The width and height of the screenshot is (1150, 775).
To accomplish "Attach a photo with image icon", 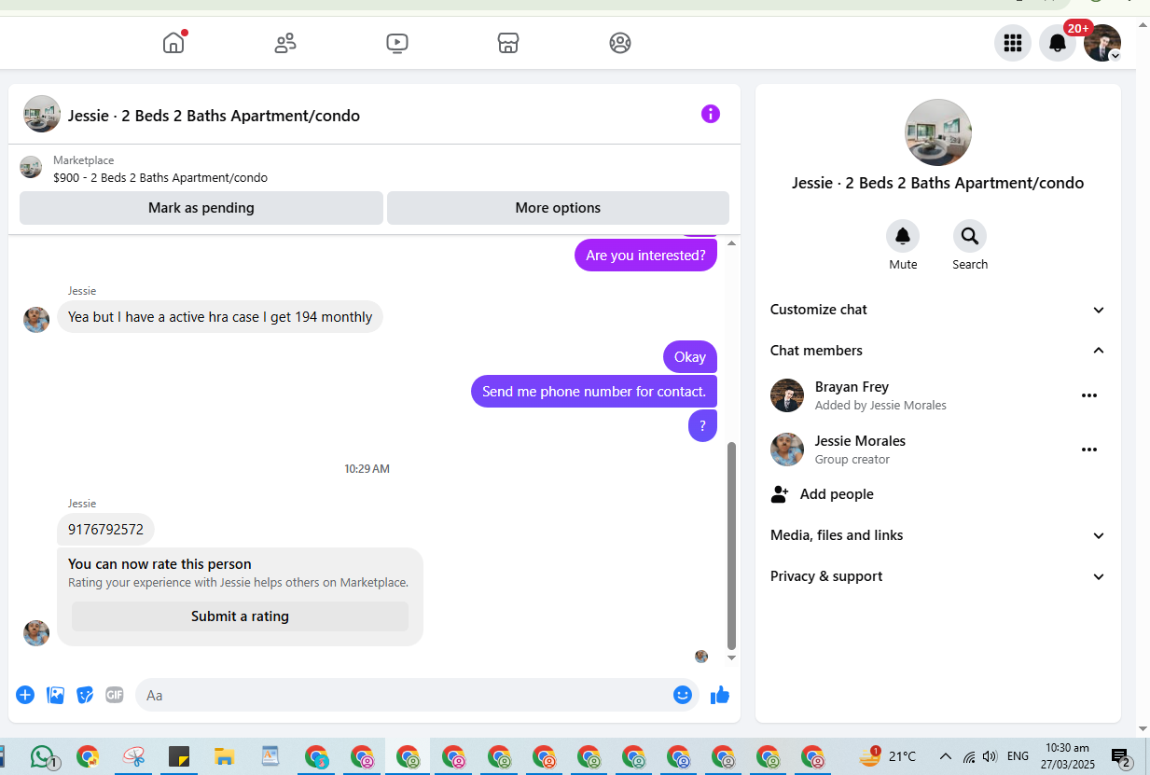I will point(56,695).
